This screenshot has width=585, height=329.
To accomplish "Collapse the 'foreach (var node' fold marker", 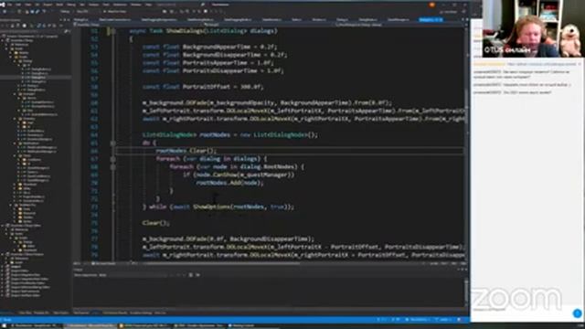I will [x=113, y=167].
